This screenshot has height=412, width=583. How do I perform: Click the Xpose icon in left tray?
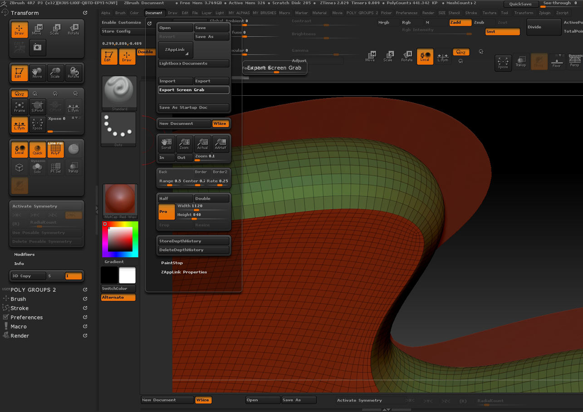pyautogui.click(x=37, y=124)
